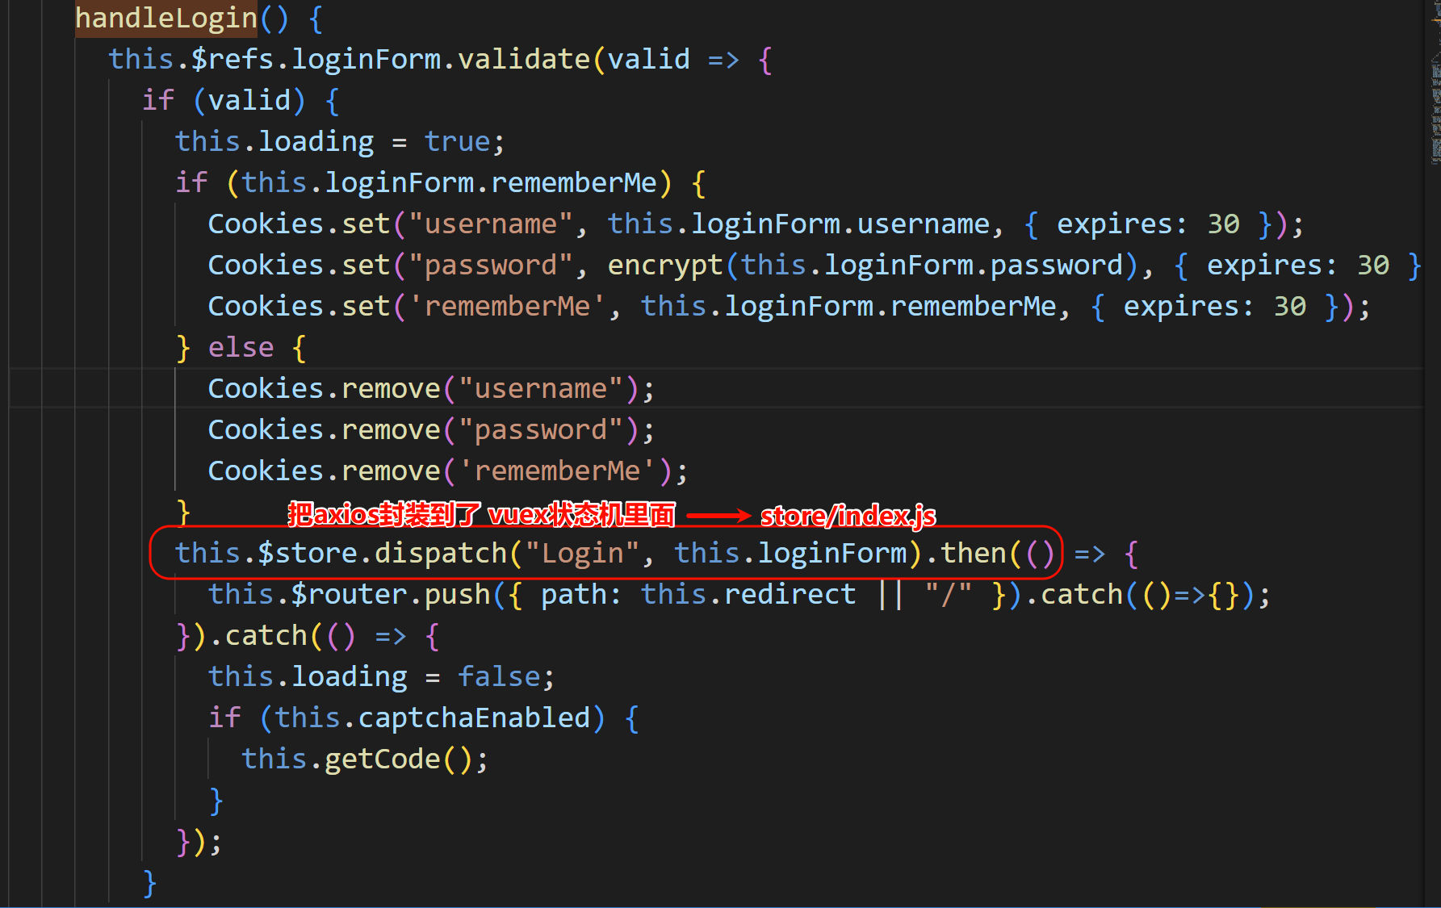The width and height of the screenshot is (1441, 908).
Task: Place cursor on the dispatch method
Action: (440, 553)
